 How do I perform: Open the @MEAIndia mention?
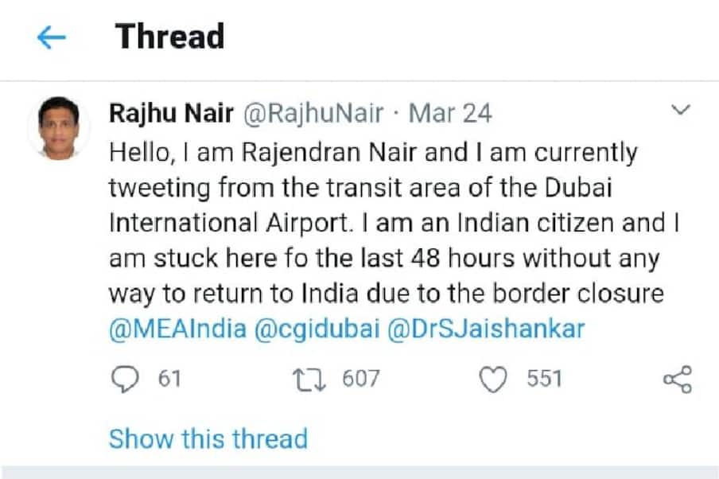[x=177, y=329]
